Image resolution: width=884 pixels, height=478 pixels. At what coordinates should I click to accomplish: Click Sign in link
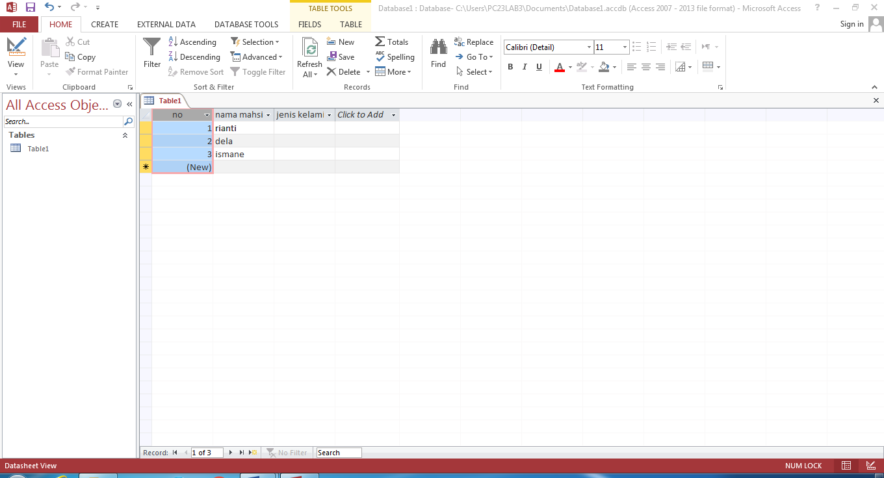[x=851, y=24]
